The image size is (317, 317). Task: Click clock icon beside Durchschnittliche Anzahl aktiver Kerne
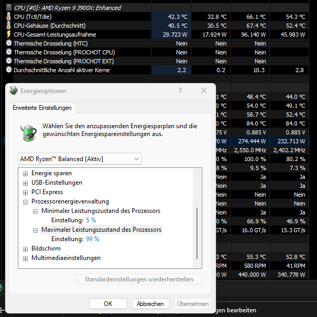click(9, 70)
